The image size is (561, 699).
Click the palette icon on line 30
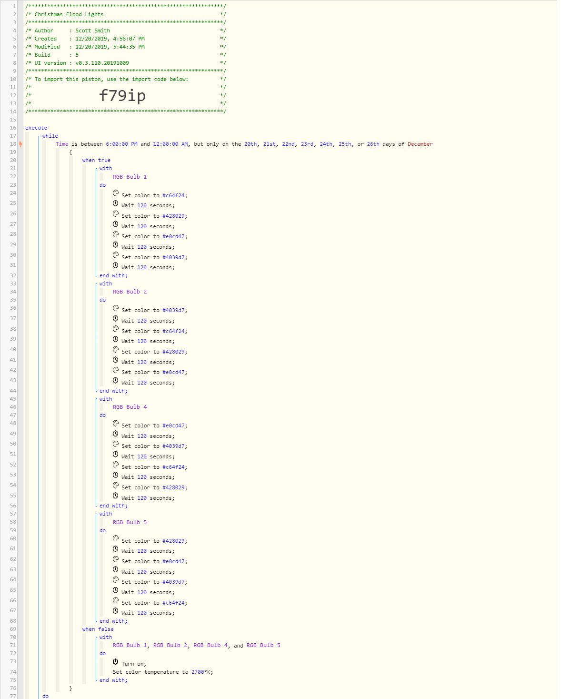pos(116,255)
